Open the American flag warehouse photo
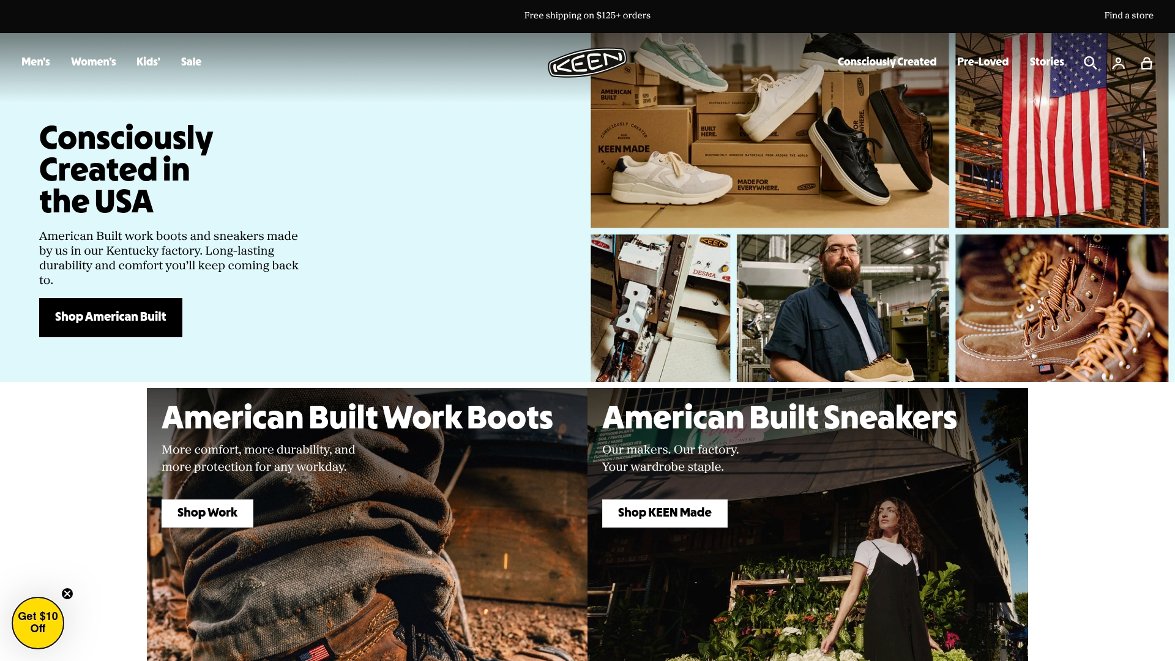Screen dimensions: 1175x661 [1062, 130]
